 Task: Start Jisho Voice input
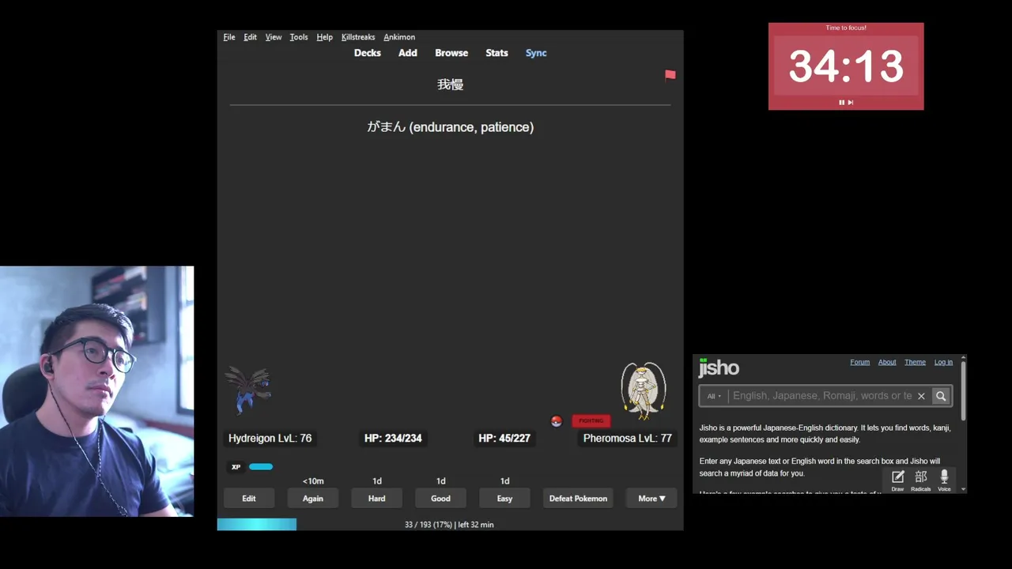944,480
